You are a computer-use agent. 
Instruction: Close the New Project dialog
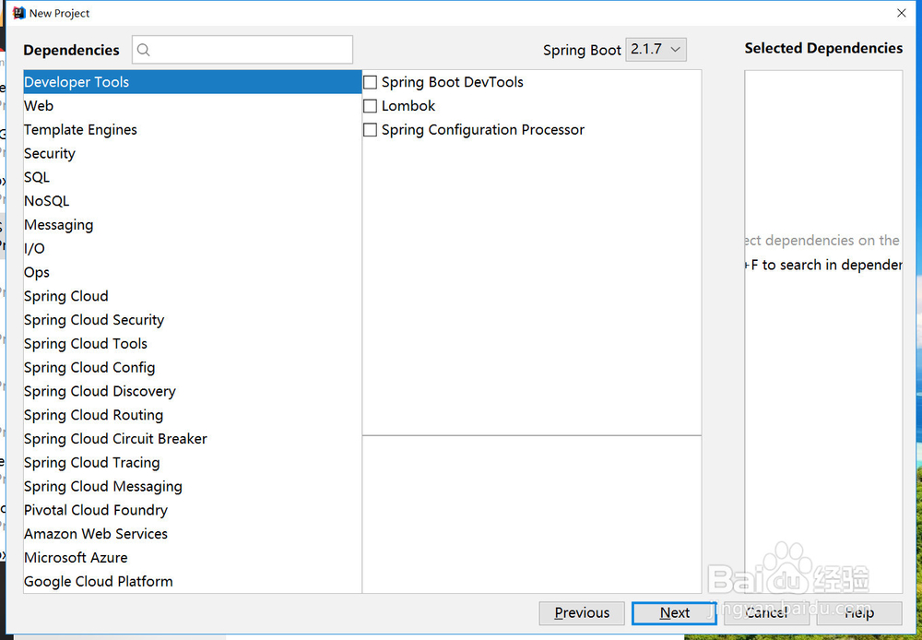[x=902, y=13]
